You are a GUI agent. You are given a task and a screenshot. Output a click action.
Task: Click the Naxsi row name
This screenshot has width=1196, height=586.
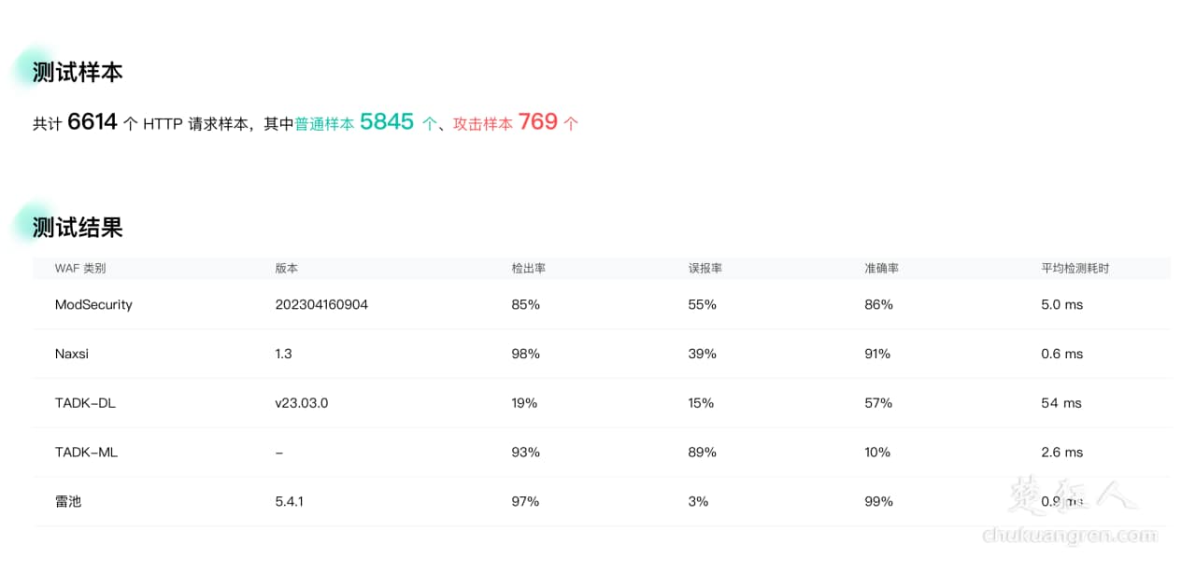point(72,355)
